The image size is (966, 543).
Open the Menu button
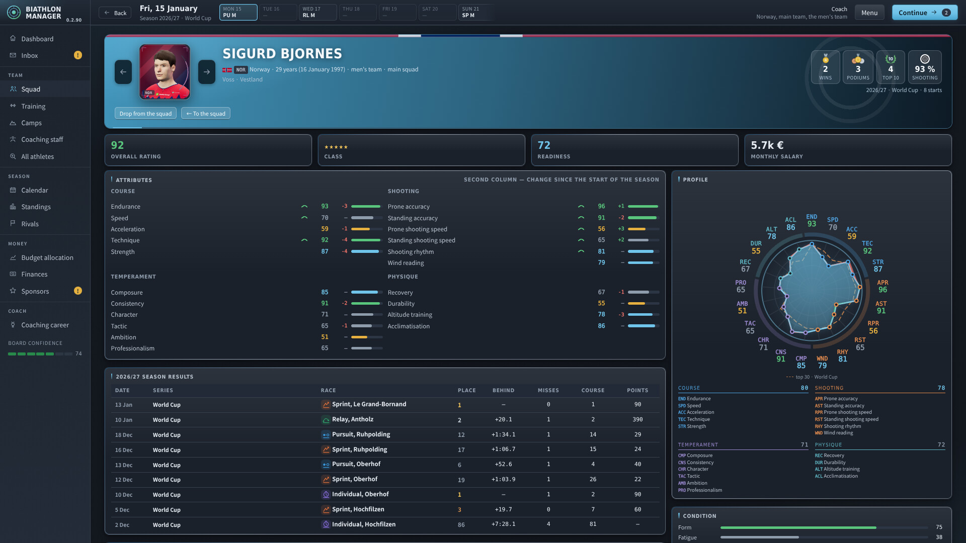point(869,13)
